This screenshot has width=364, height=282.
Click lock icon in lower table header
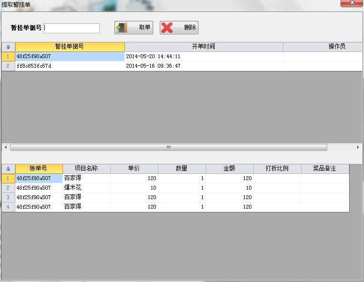click(9, 169)
